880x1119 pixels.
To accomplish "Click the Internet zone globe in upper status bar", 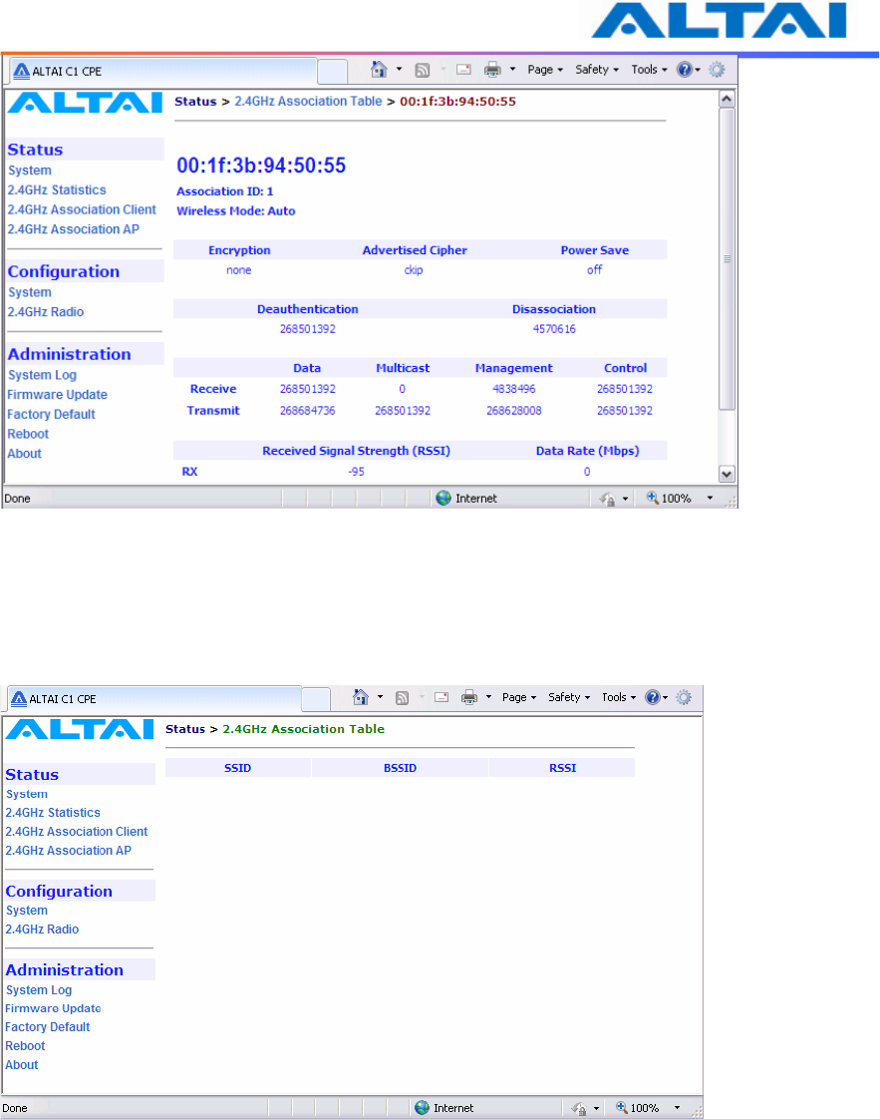I will pyautogui.click(x=443, y=498).
